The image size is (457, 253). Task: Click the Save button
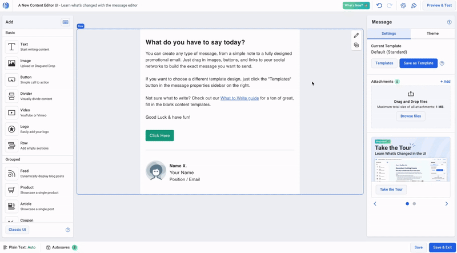point(419,247)
